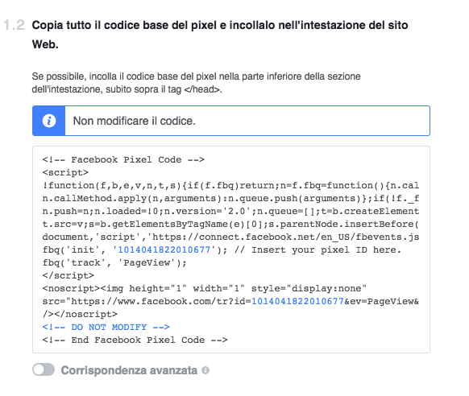This screenshot has width=469, height=396.
Task: Click the DO NOT MODIFY comment line
Action: coord(106,327)
